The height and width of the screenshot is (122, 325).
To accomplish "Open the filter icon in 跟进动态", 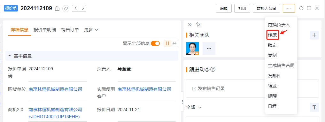I will click(x=314, y=107).
